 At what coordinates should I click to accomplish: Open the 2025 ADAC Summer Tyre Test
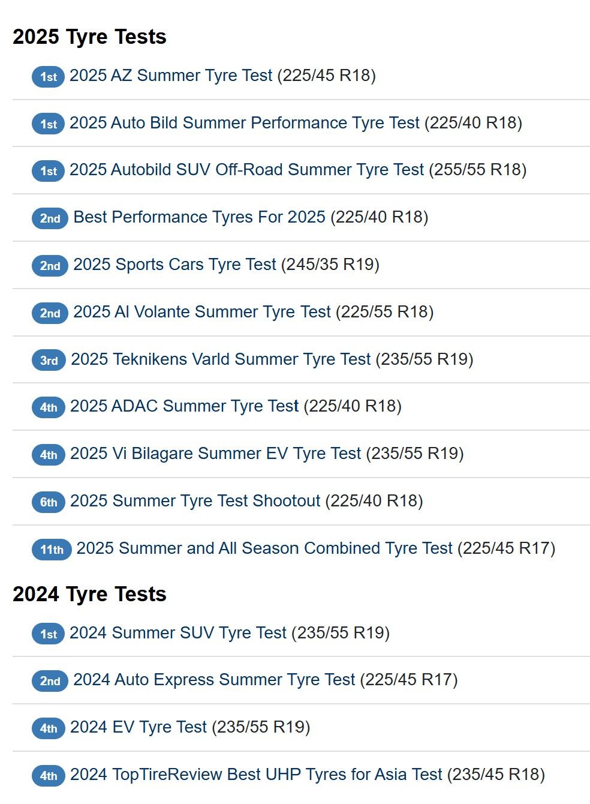[x=184, y=406]
